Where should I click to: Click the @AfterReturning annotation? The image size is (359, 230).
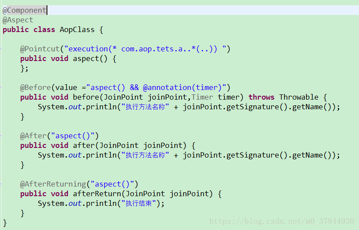(53, 184)
